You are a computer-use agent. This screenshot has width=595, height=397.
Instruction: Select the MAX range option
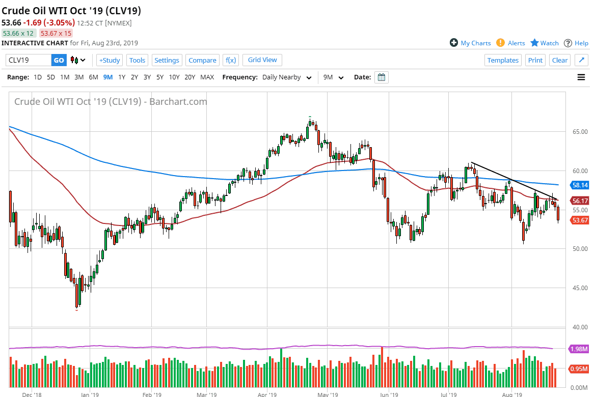207,77
